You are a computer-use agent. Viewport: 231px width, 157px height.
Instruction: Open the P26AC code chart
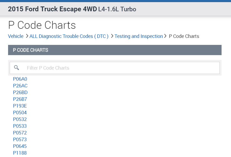[20, 86]
